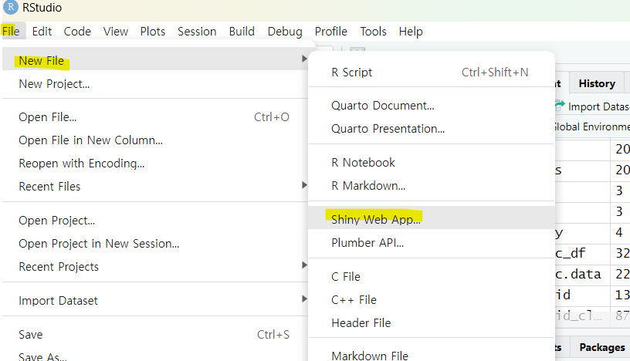
Task: Create a new Header File
Action: [x=432, y=323]
